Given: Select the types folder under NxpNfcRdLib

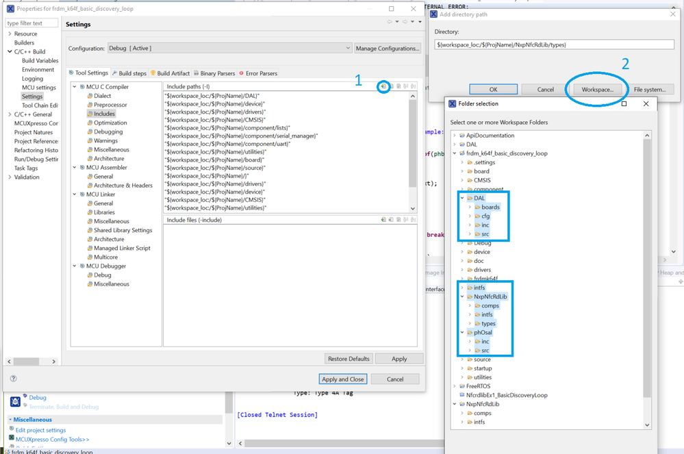Looking at the screenshot, I should tap(485, 324).
